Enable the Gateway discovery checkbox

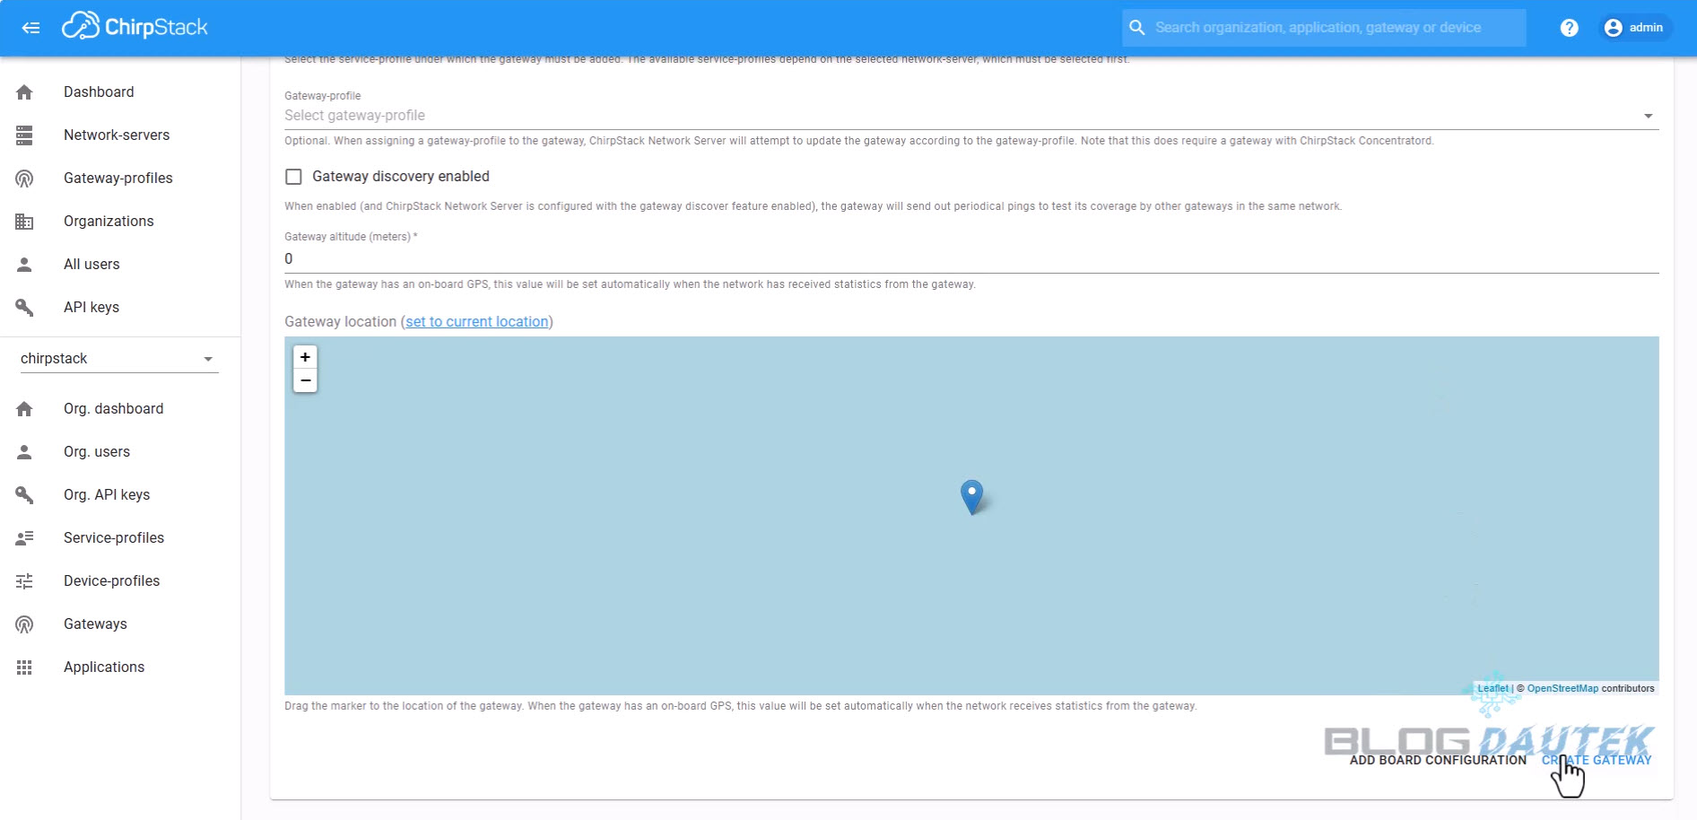click(293, 177)
